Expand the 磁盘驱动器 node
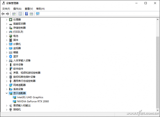The height and width of the screenshot is (117, 160). [7, 24]
